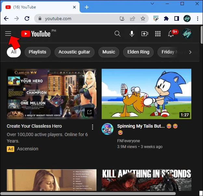
Task: Open the tab search dropdown chevron
Action: coord(152,4)
